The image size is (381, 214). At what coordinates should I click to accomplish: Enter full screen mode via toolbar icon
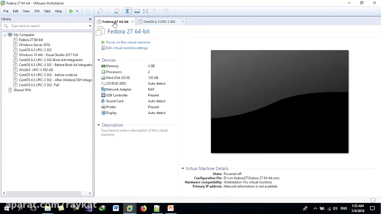[146, 11]
